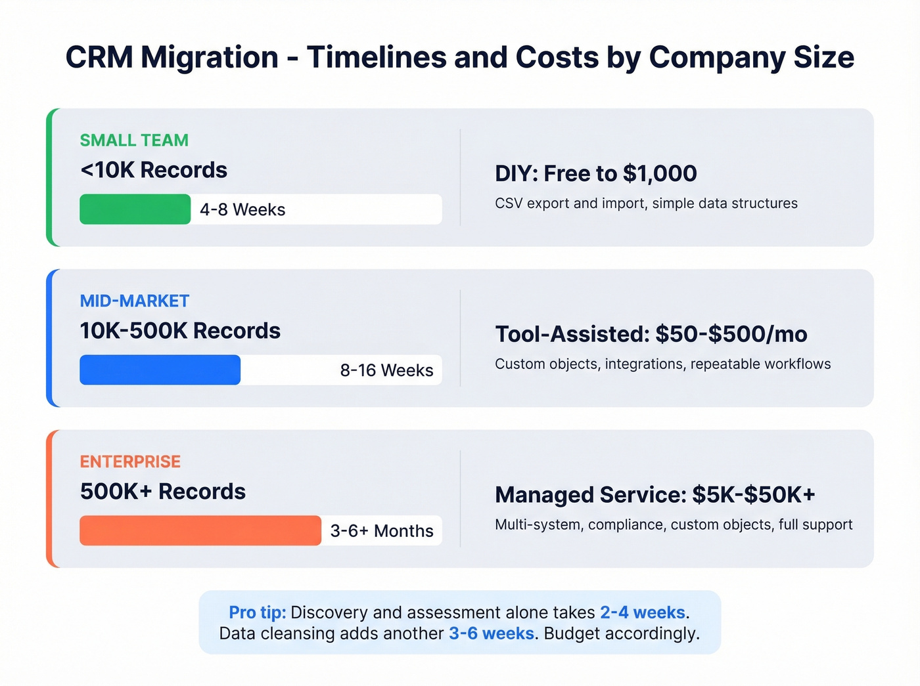Click the 2-4 weeks highlighted text
This screenshot has height=686, width=920.
641,612
